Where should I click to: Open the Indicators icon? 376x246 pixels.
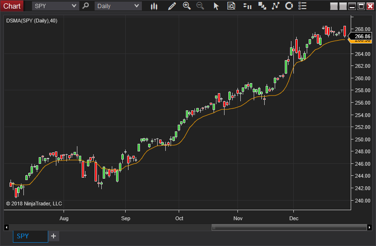coord(262,6)
